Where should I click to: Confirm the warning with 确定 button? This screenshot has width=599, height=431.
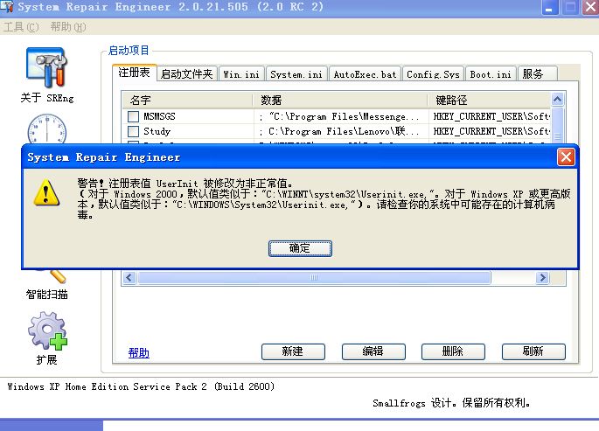tap(300, 248)
